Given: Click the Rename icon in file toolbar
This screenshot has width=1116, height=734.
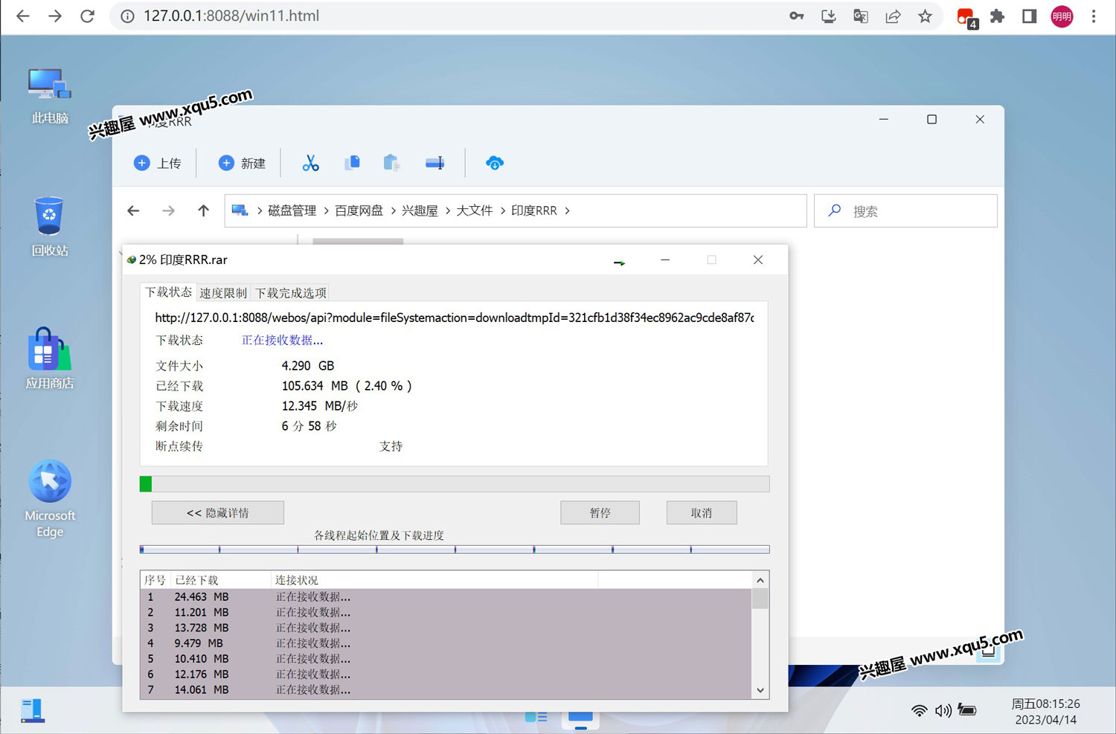Looking at the screenshot, I should coord(434,163).
